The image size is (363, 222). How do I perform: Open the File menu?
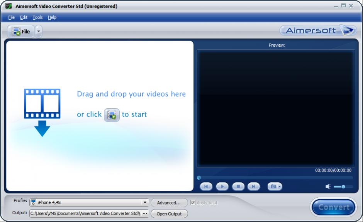point(11,17)
